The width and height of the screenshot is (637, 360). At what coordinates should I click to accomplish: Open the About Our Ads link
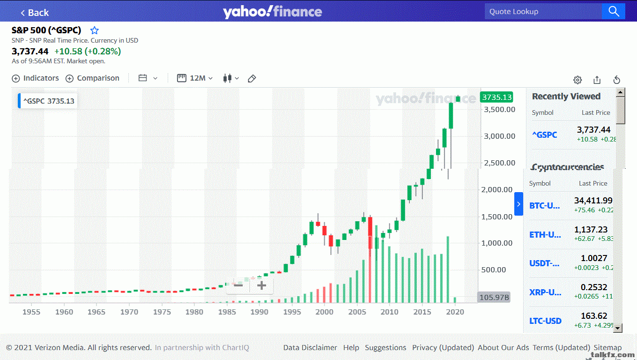point(503,348)
